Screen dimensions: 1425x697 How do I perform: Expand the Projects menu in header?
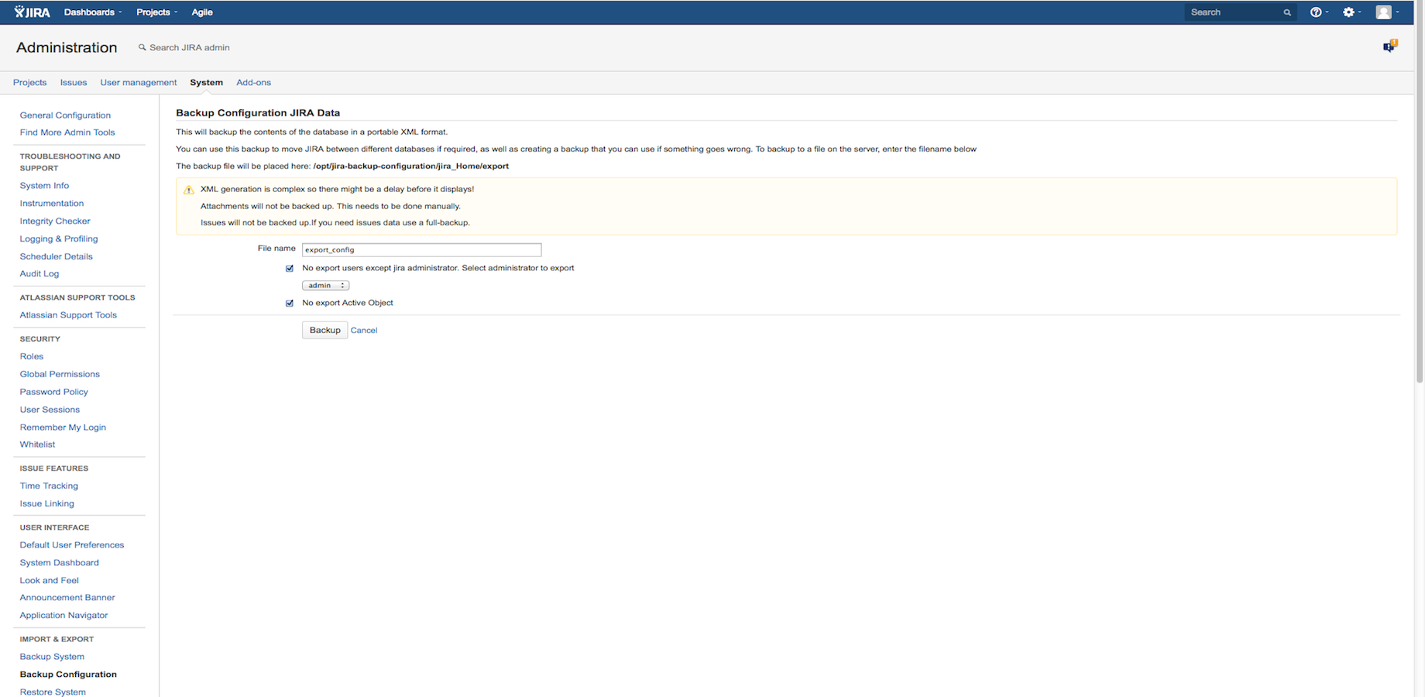click(156, 12)
